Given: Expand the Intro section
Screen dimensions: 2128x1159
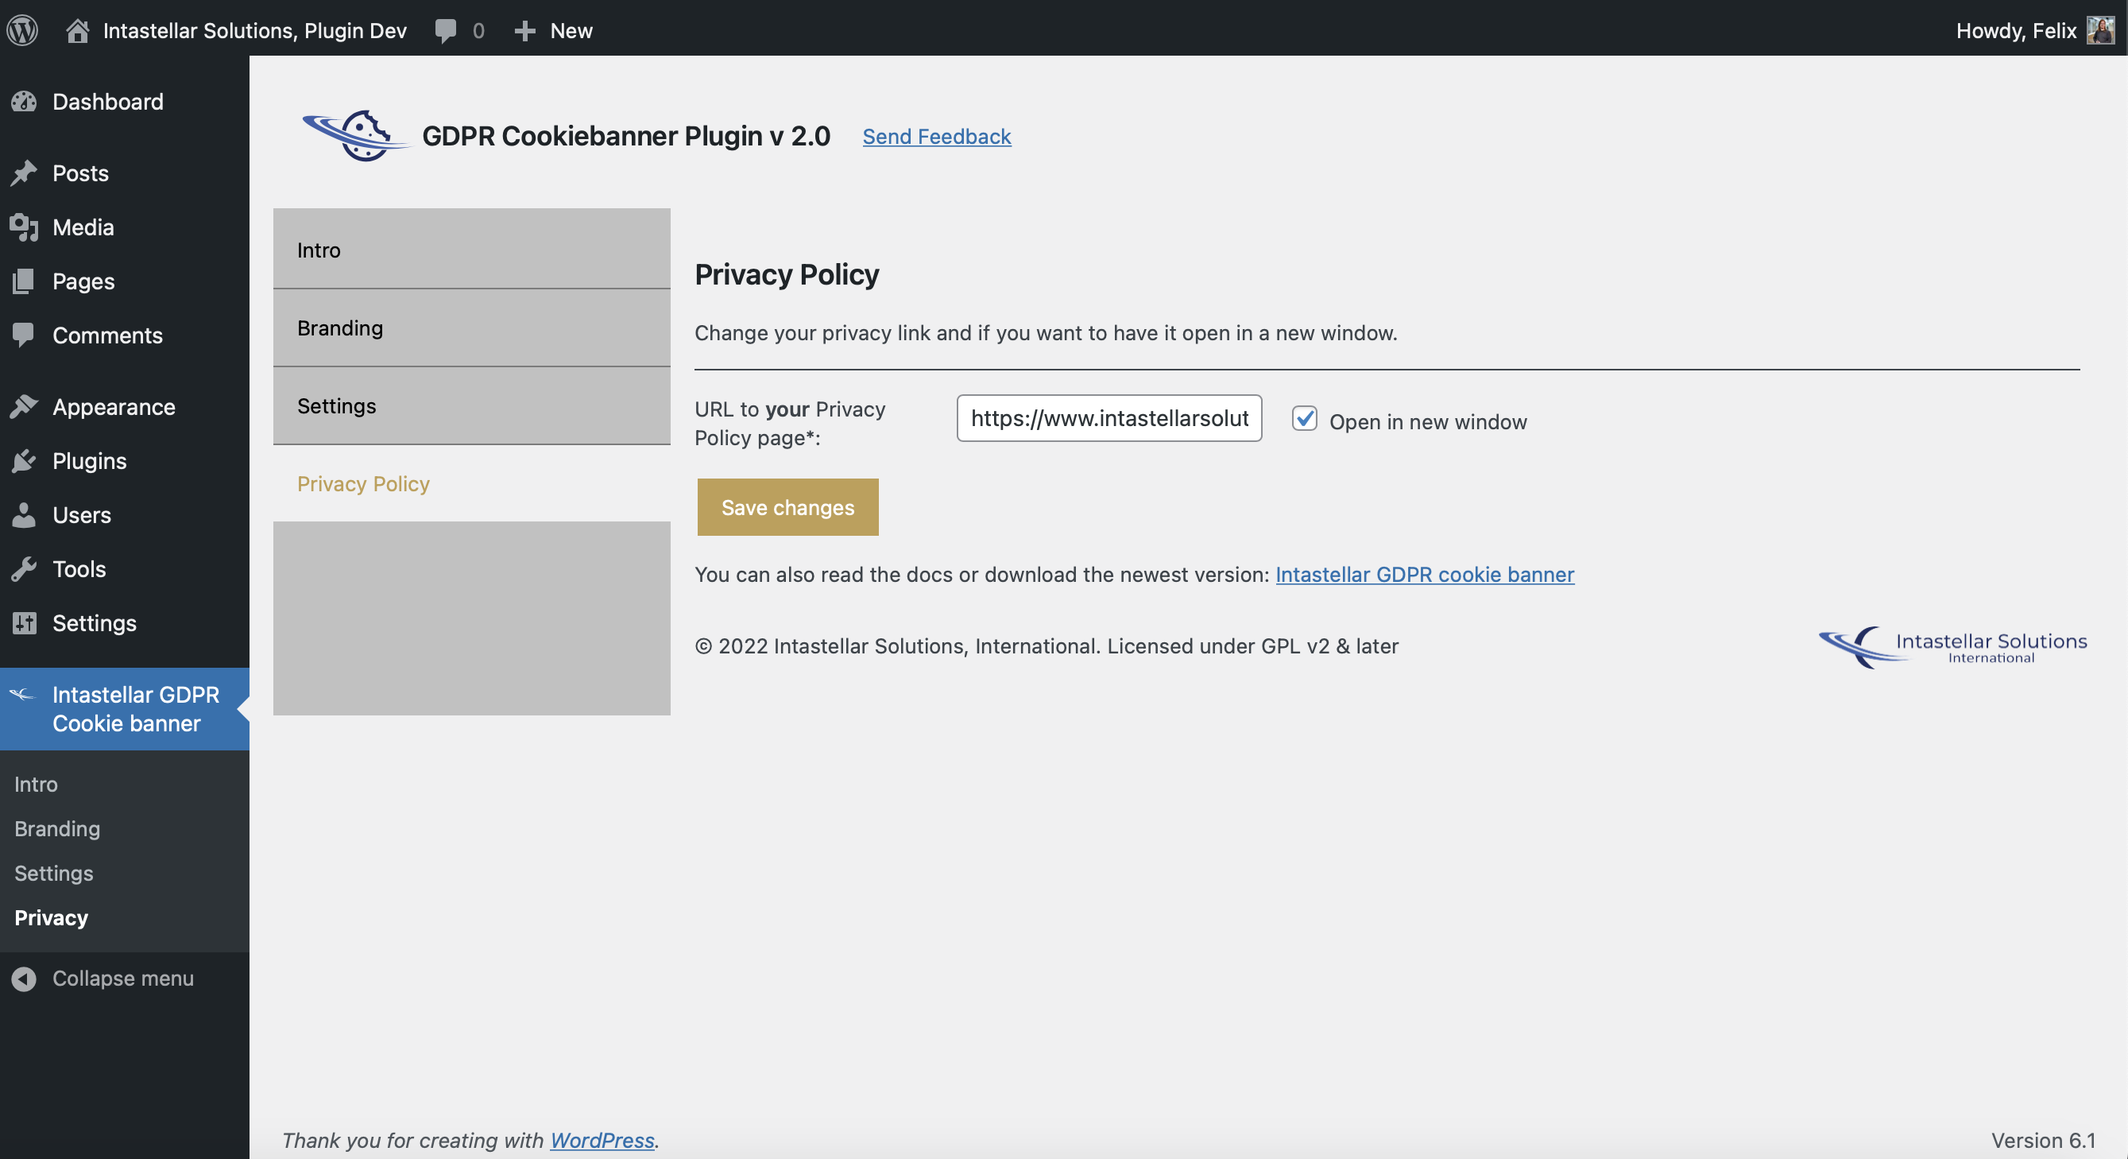Looking at the screenshot, I should click(470, 248).
